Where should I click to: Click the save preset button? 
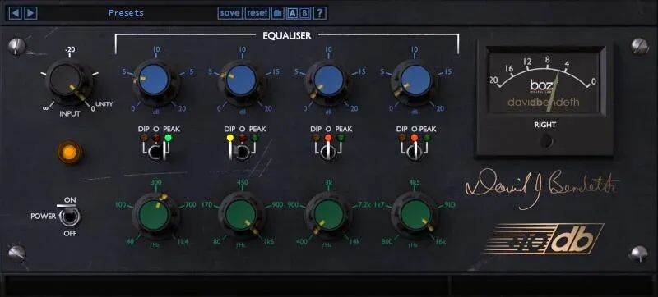[x=230, y=13]
